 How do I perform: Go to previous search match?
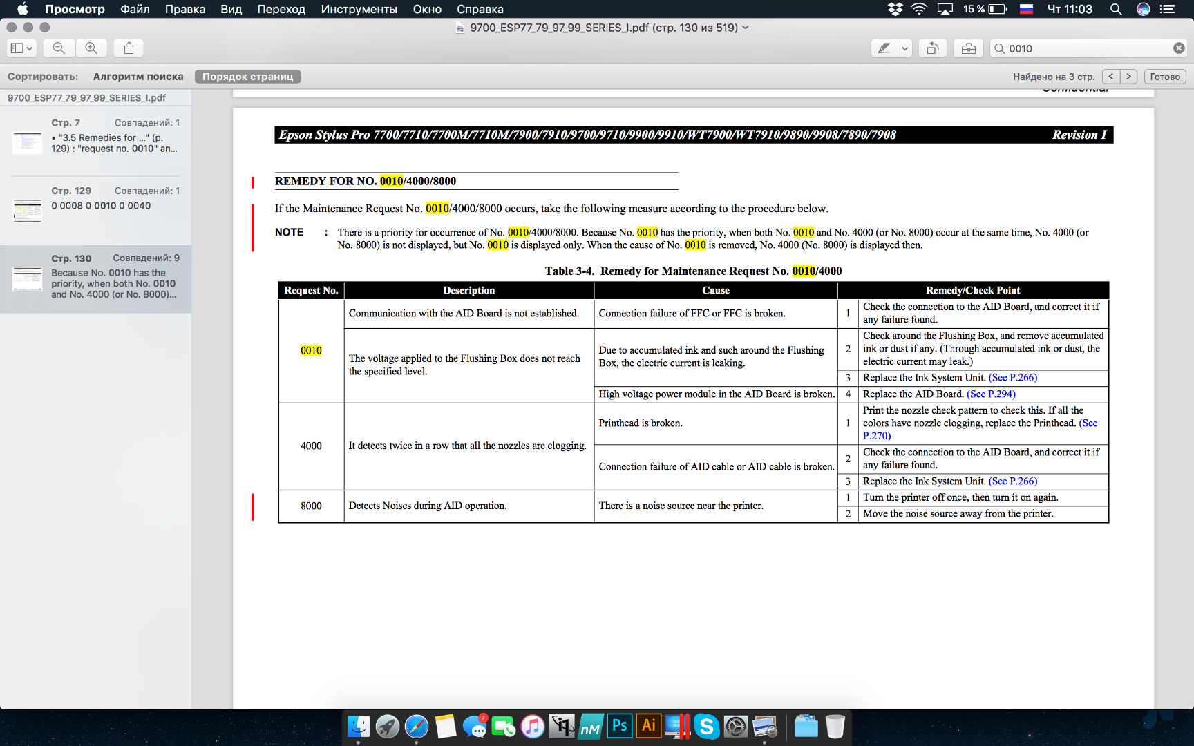[x=1111, y=77]
